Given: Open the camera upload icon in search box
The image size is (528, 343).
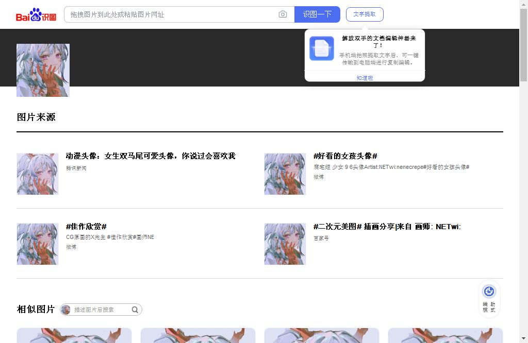Looking at the screenshot, I should click(x=283, y=14).
